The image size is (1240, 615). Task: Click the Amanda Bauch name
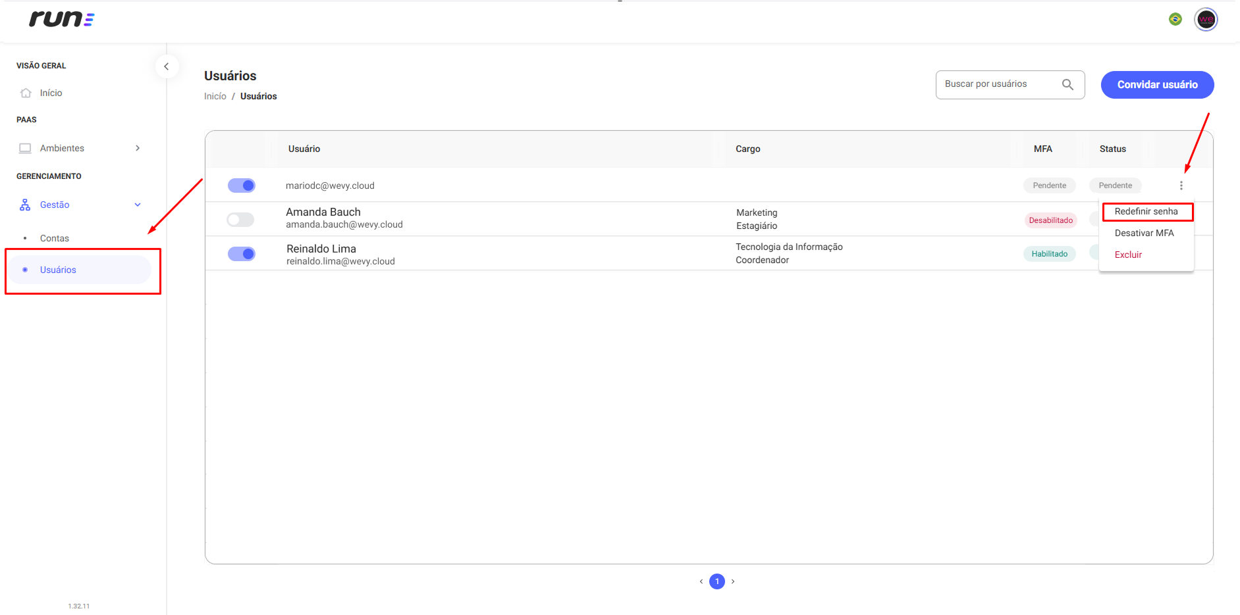tap(323, 212)
